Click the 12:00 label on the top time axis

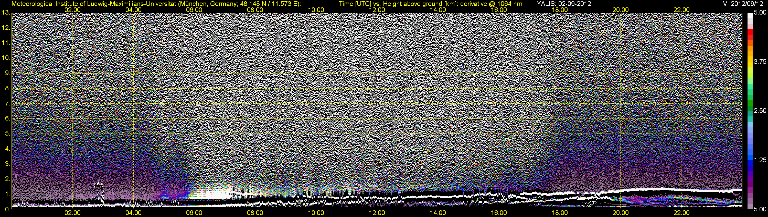377,10
